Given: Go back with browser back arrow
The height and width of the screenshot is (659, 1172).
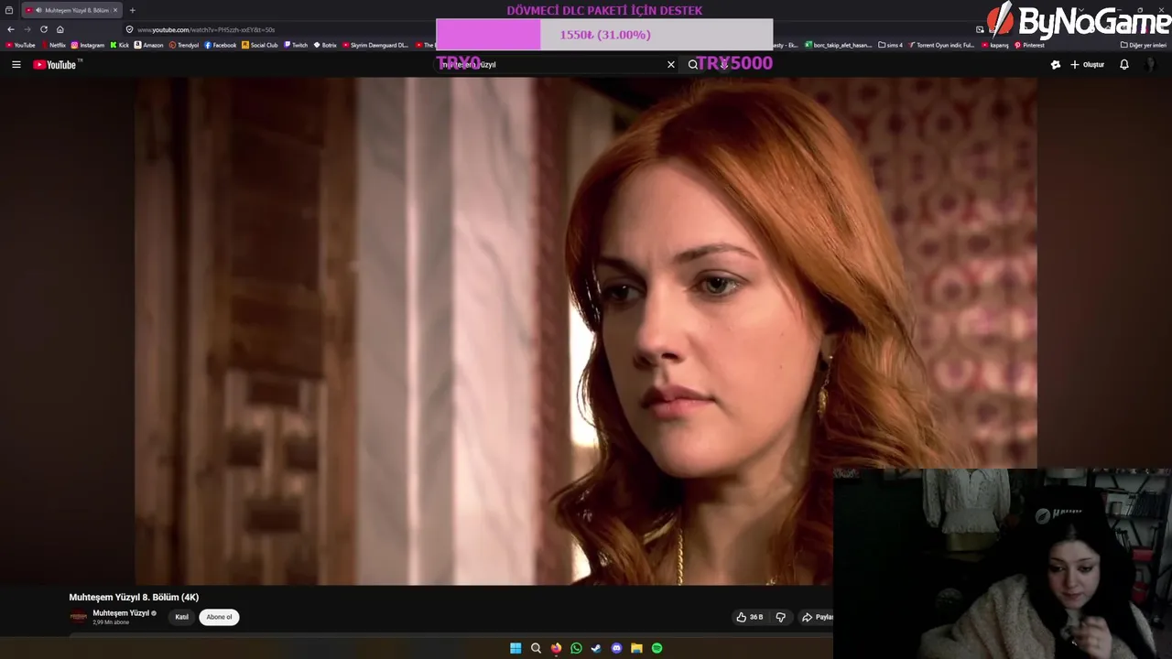Looking at the screenshot, I should pos(11,29).
